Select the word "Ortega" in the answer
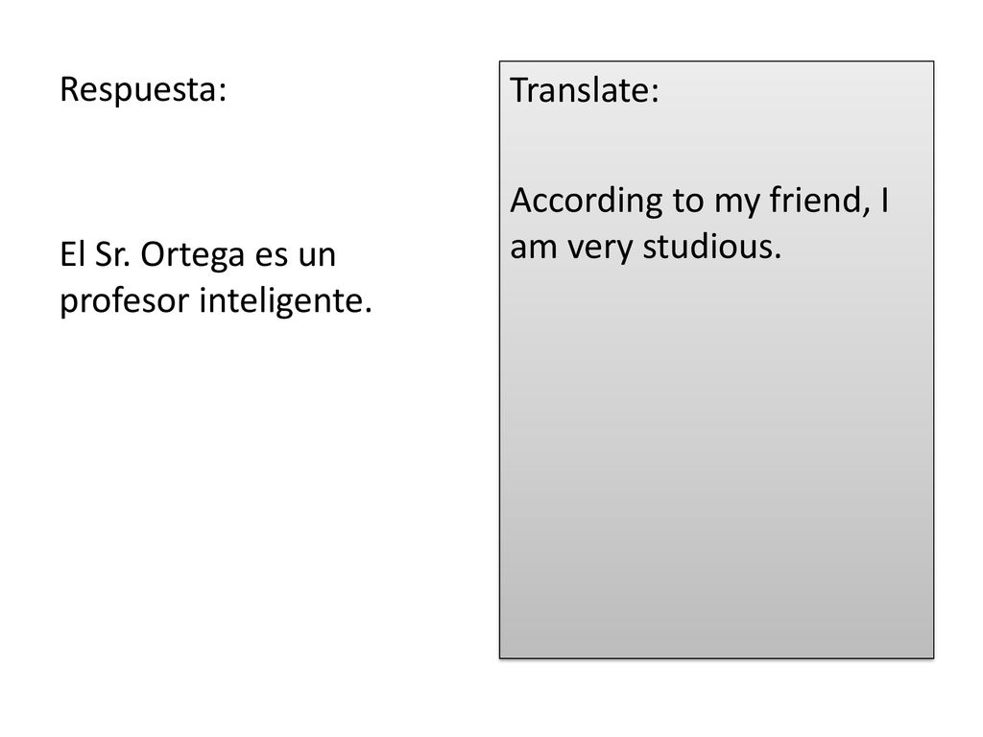The height and width of the screenshot is (737, 983). pos(192,255)
